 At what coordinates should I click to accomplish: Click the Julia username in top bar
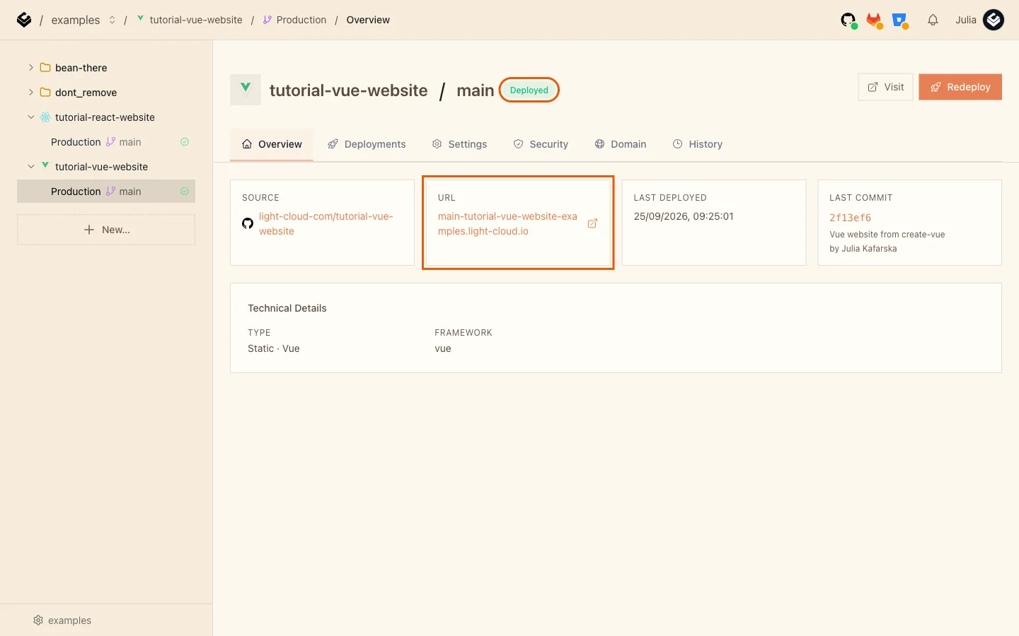(x=966, y=20)
